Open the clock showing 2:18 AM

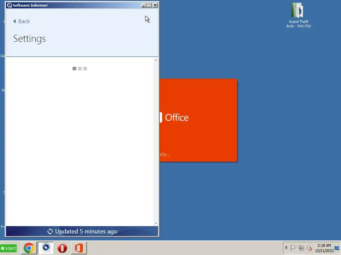pyautogui.click(x=324, y=248)
